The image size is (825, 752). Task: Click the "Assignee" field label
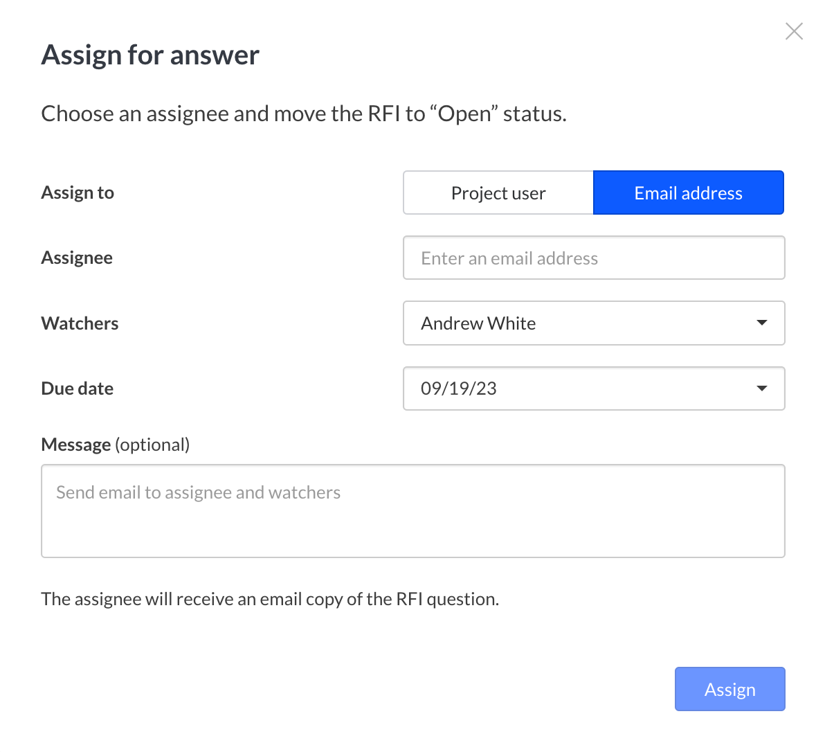77,258
